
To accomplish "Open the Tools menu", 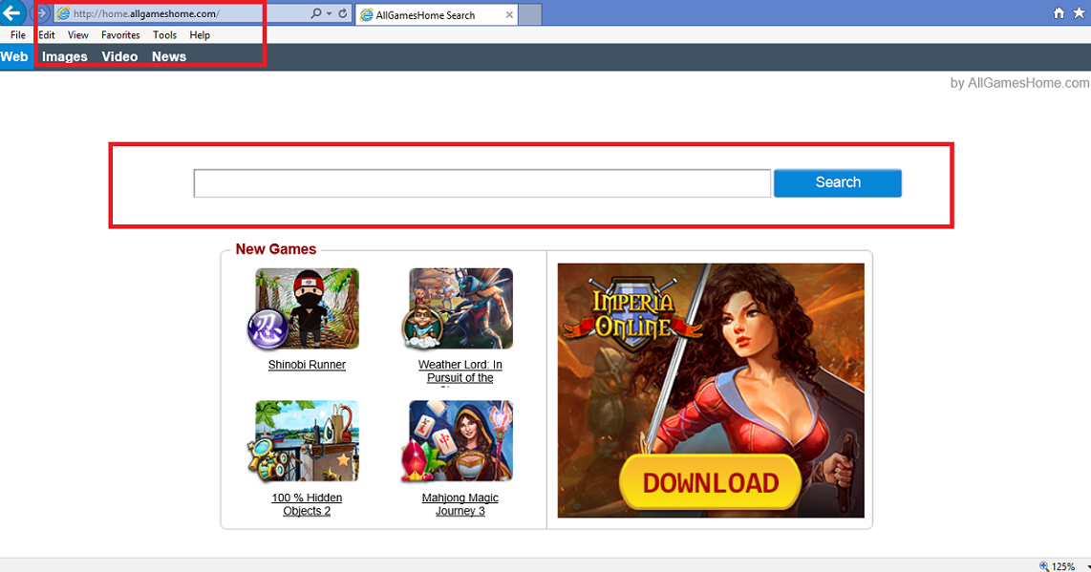I will coord(165,34).
